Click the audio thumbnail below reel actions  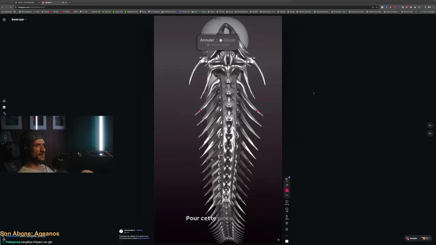[x=287, y=241]
